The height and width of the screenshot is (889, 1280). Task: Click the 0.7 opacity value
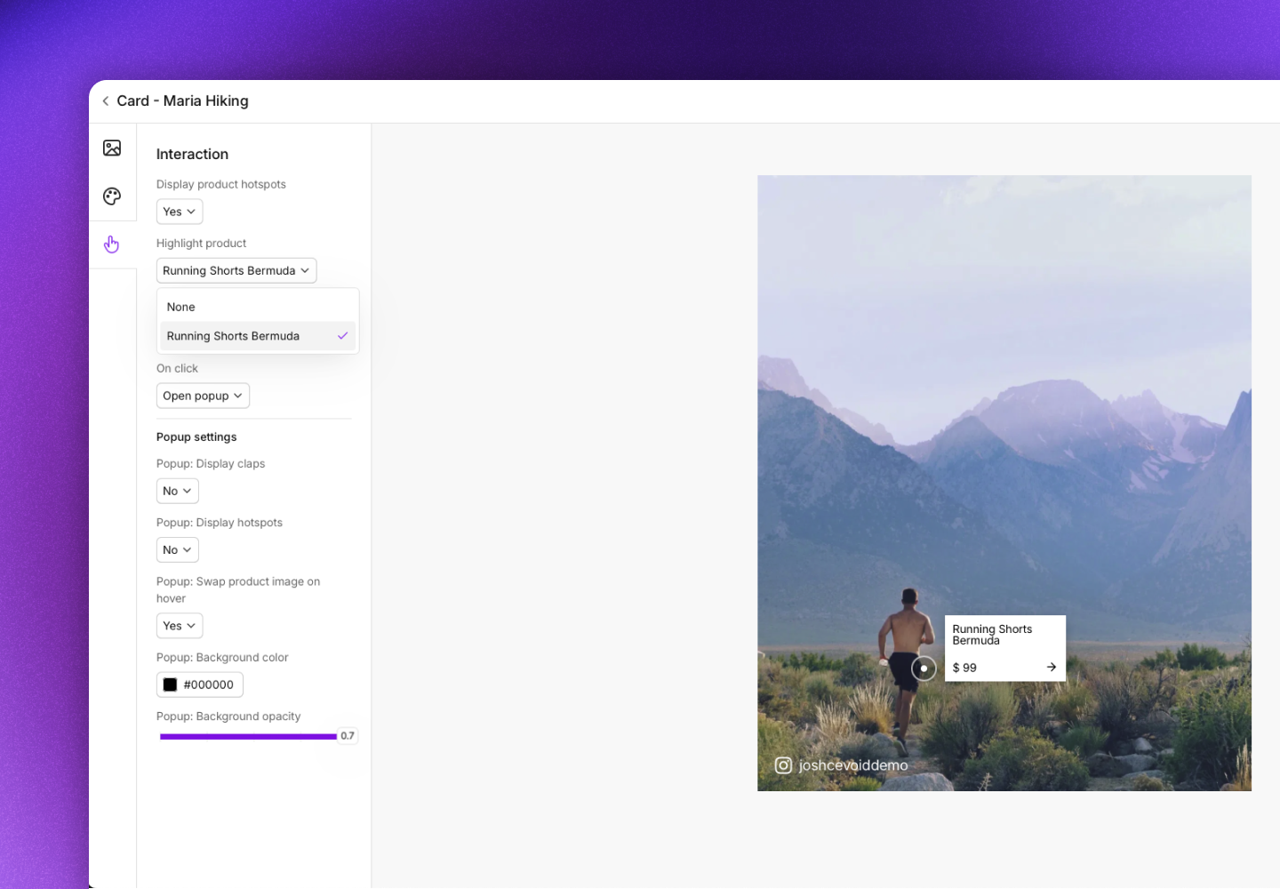pyautogui.click(x=348, y=736)
